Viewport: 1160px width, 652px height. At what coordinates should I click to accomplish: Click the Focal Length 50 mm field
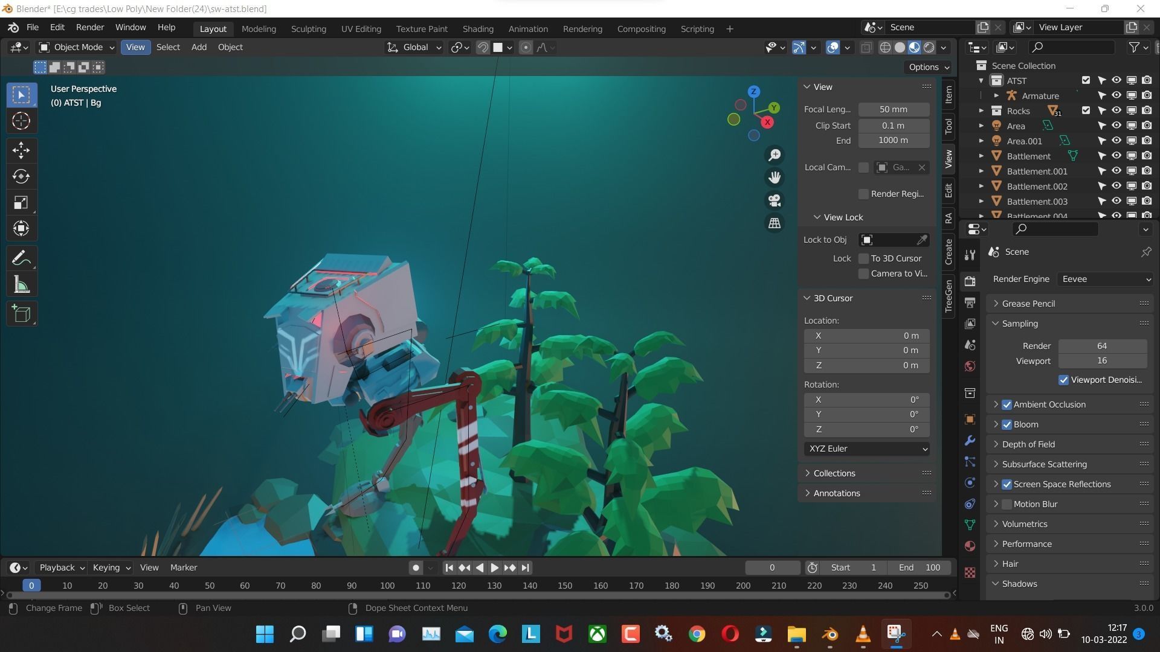pos(893,109)
